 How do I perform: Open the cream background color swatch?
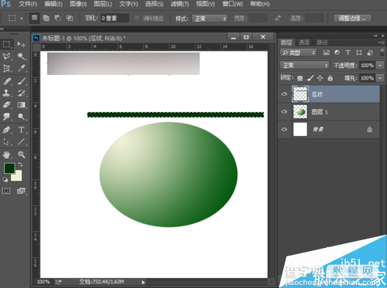pyautogui.click(x=17, y=177)
